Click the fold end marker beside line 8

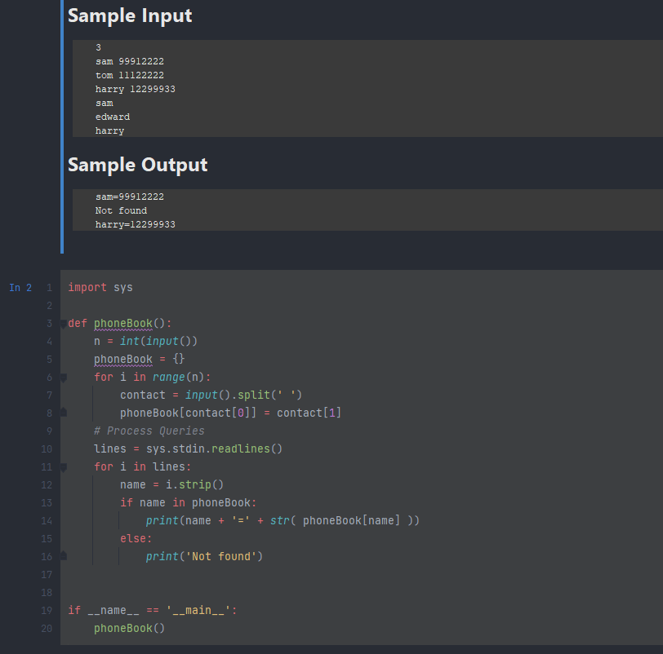tap(64, 412)
